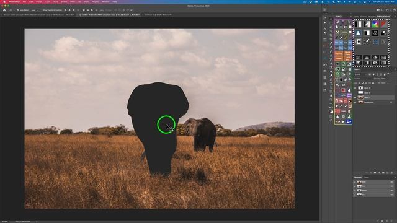
Task: Click the histogram levels icon in Multi-Mask
Action: (x=367, y=58)
